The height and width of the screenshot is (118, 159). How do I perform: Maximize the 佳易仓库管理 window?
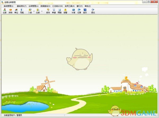click(149, 2)
